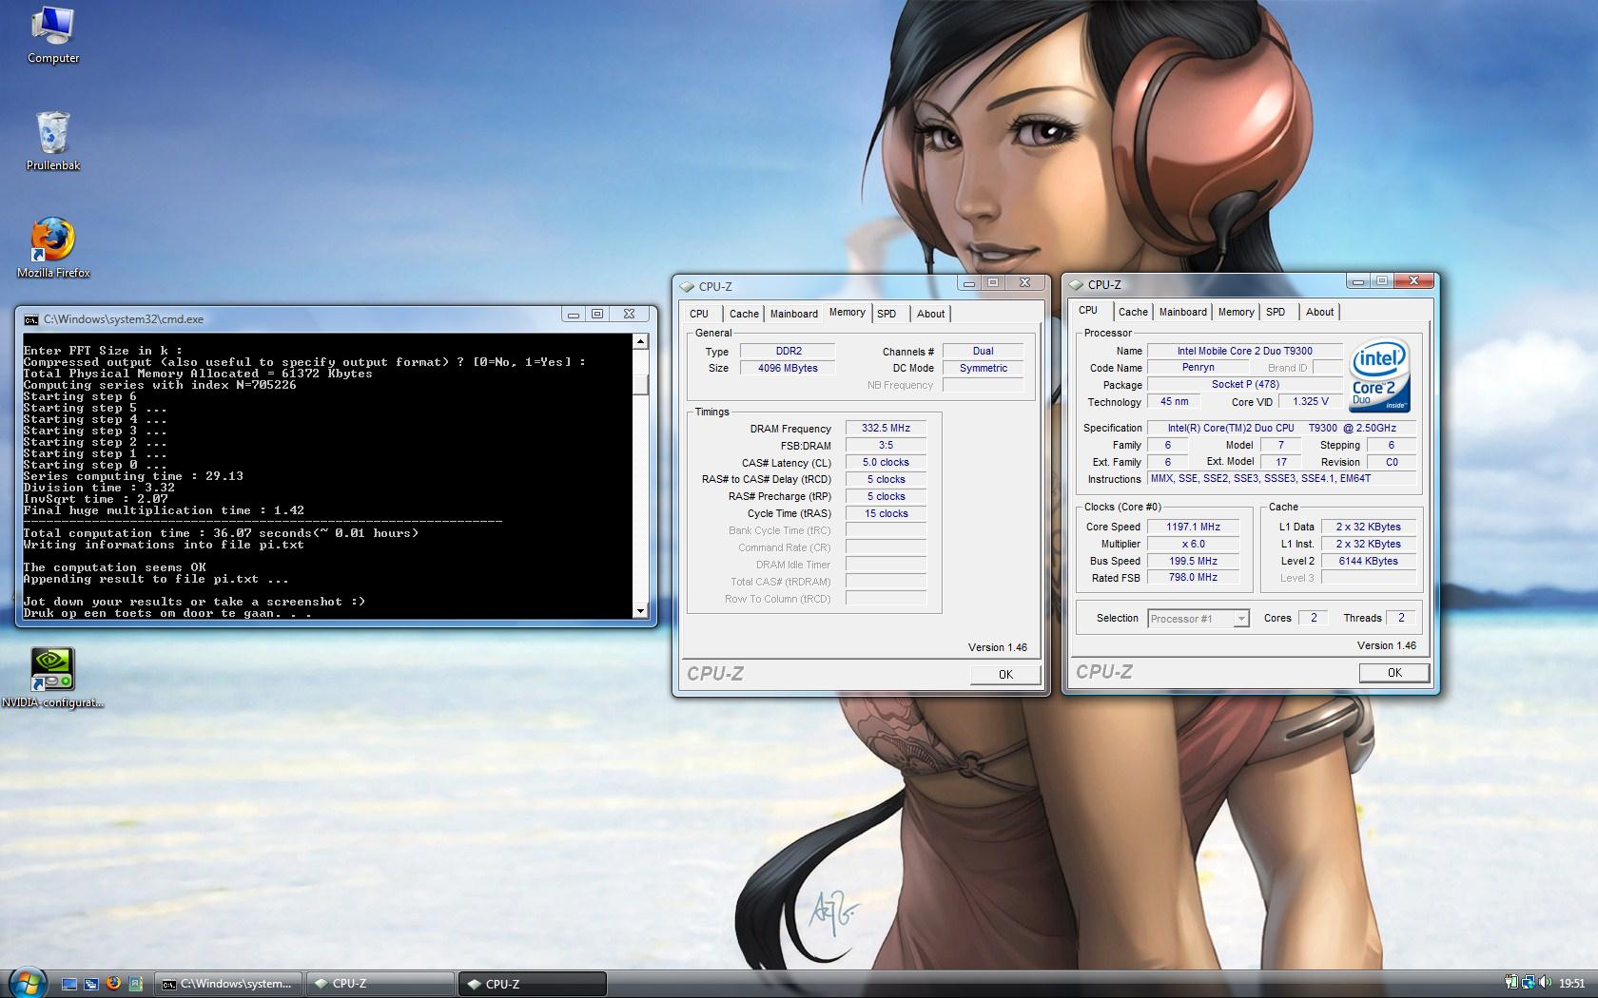Open the Windows Start orb
1598x998 pixels.
coord(26,983)
